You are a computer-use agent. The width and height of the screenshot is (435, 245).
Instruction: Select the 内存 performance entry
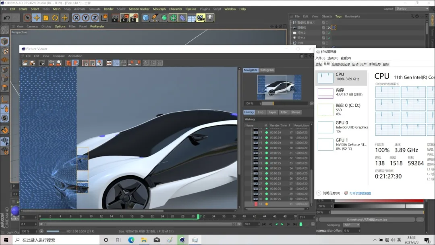(x=342, y=92)
